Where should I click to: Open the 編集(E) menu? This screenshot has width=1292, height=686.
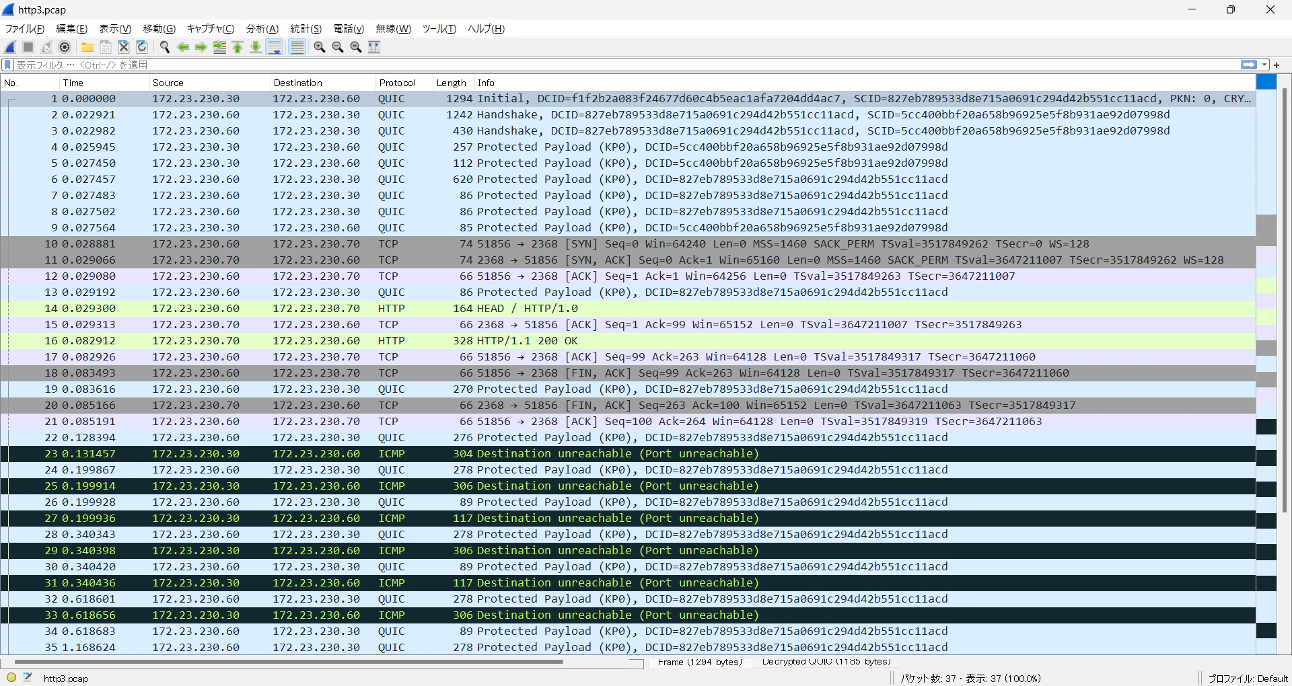[71, 29]
